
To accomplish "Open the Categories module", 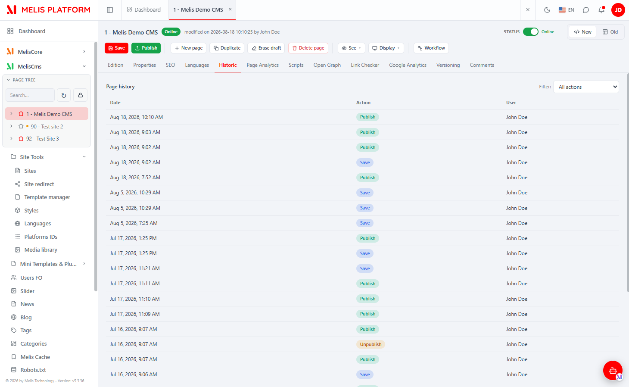I will click(34, 343).
